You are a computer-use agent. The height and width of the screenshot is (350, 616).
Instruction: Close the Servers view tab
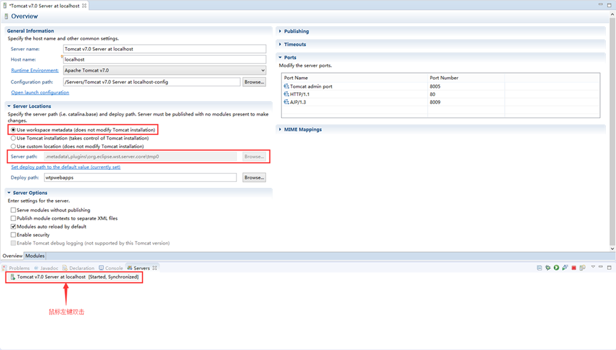[155, 268]
